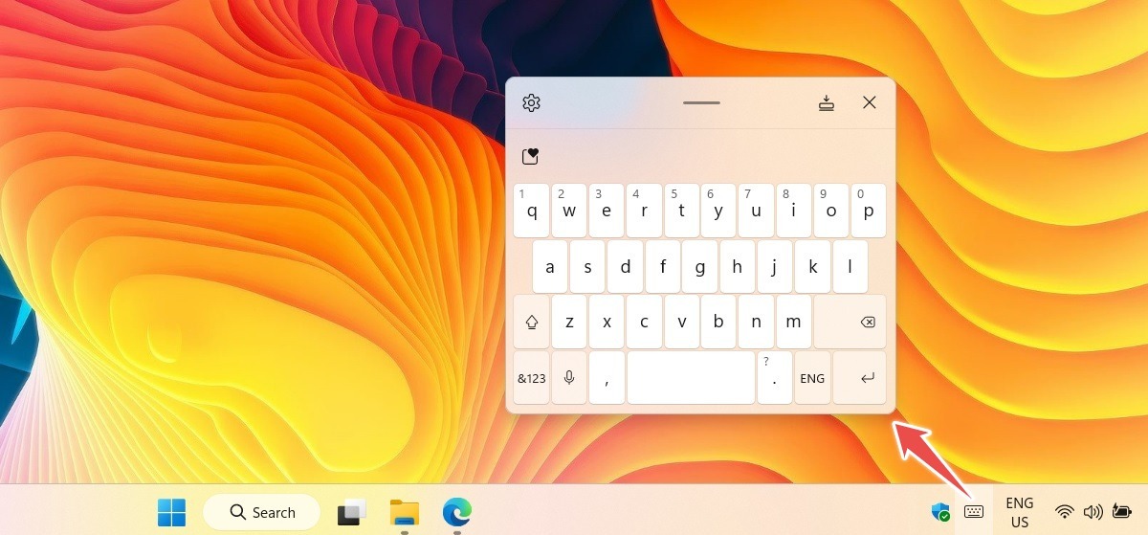The width and height of the screenshot is (1148, 535).
Task: Tap the c key
Action: (x=644, y=322)
